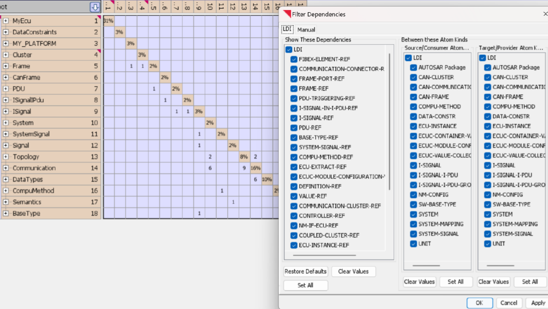Toggle CAN-CLUSTER in Source/Consumer atom list
The width and height of the screenshot is (548, 309).
coord(413,77)
